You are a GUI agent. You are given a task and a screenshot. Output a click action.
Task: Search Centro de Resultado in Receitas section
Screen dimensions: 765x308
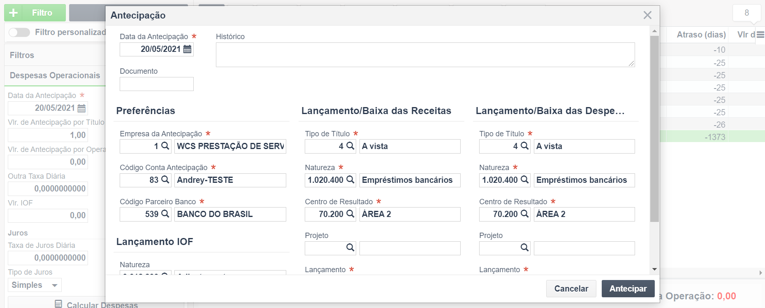[350, 214]
